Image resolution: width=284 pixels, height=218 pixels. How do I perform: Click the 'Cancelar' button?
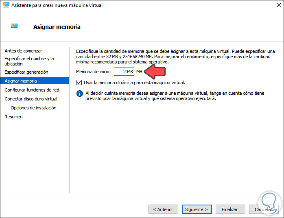point(263,209)
